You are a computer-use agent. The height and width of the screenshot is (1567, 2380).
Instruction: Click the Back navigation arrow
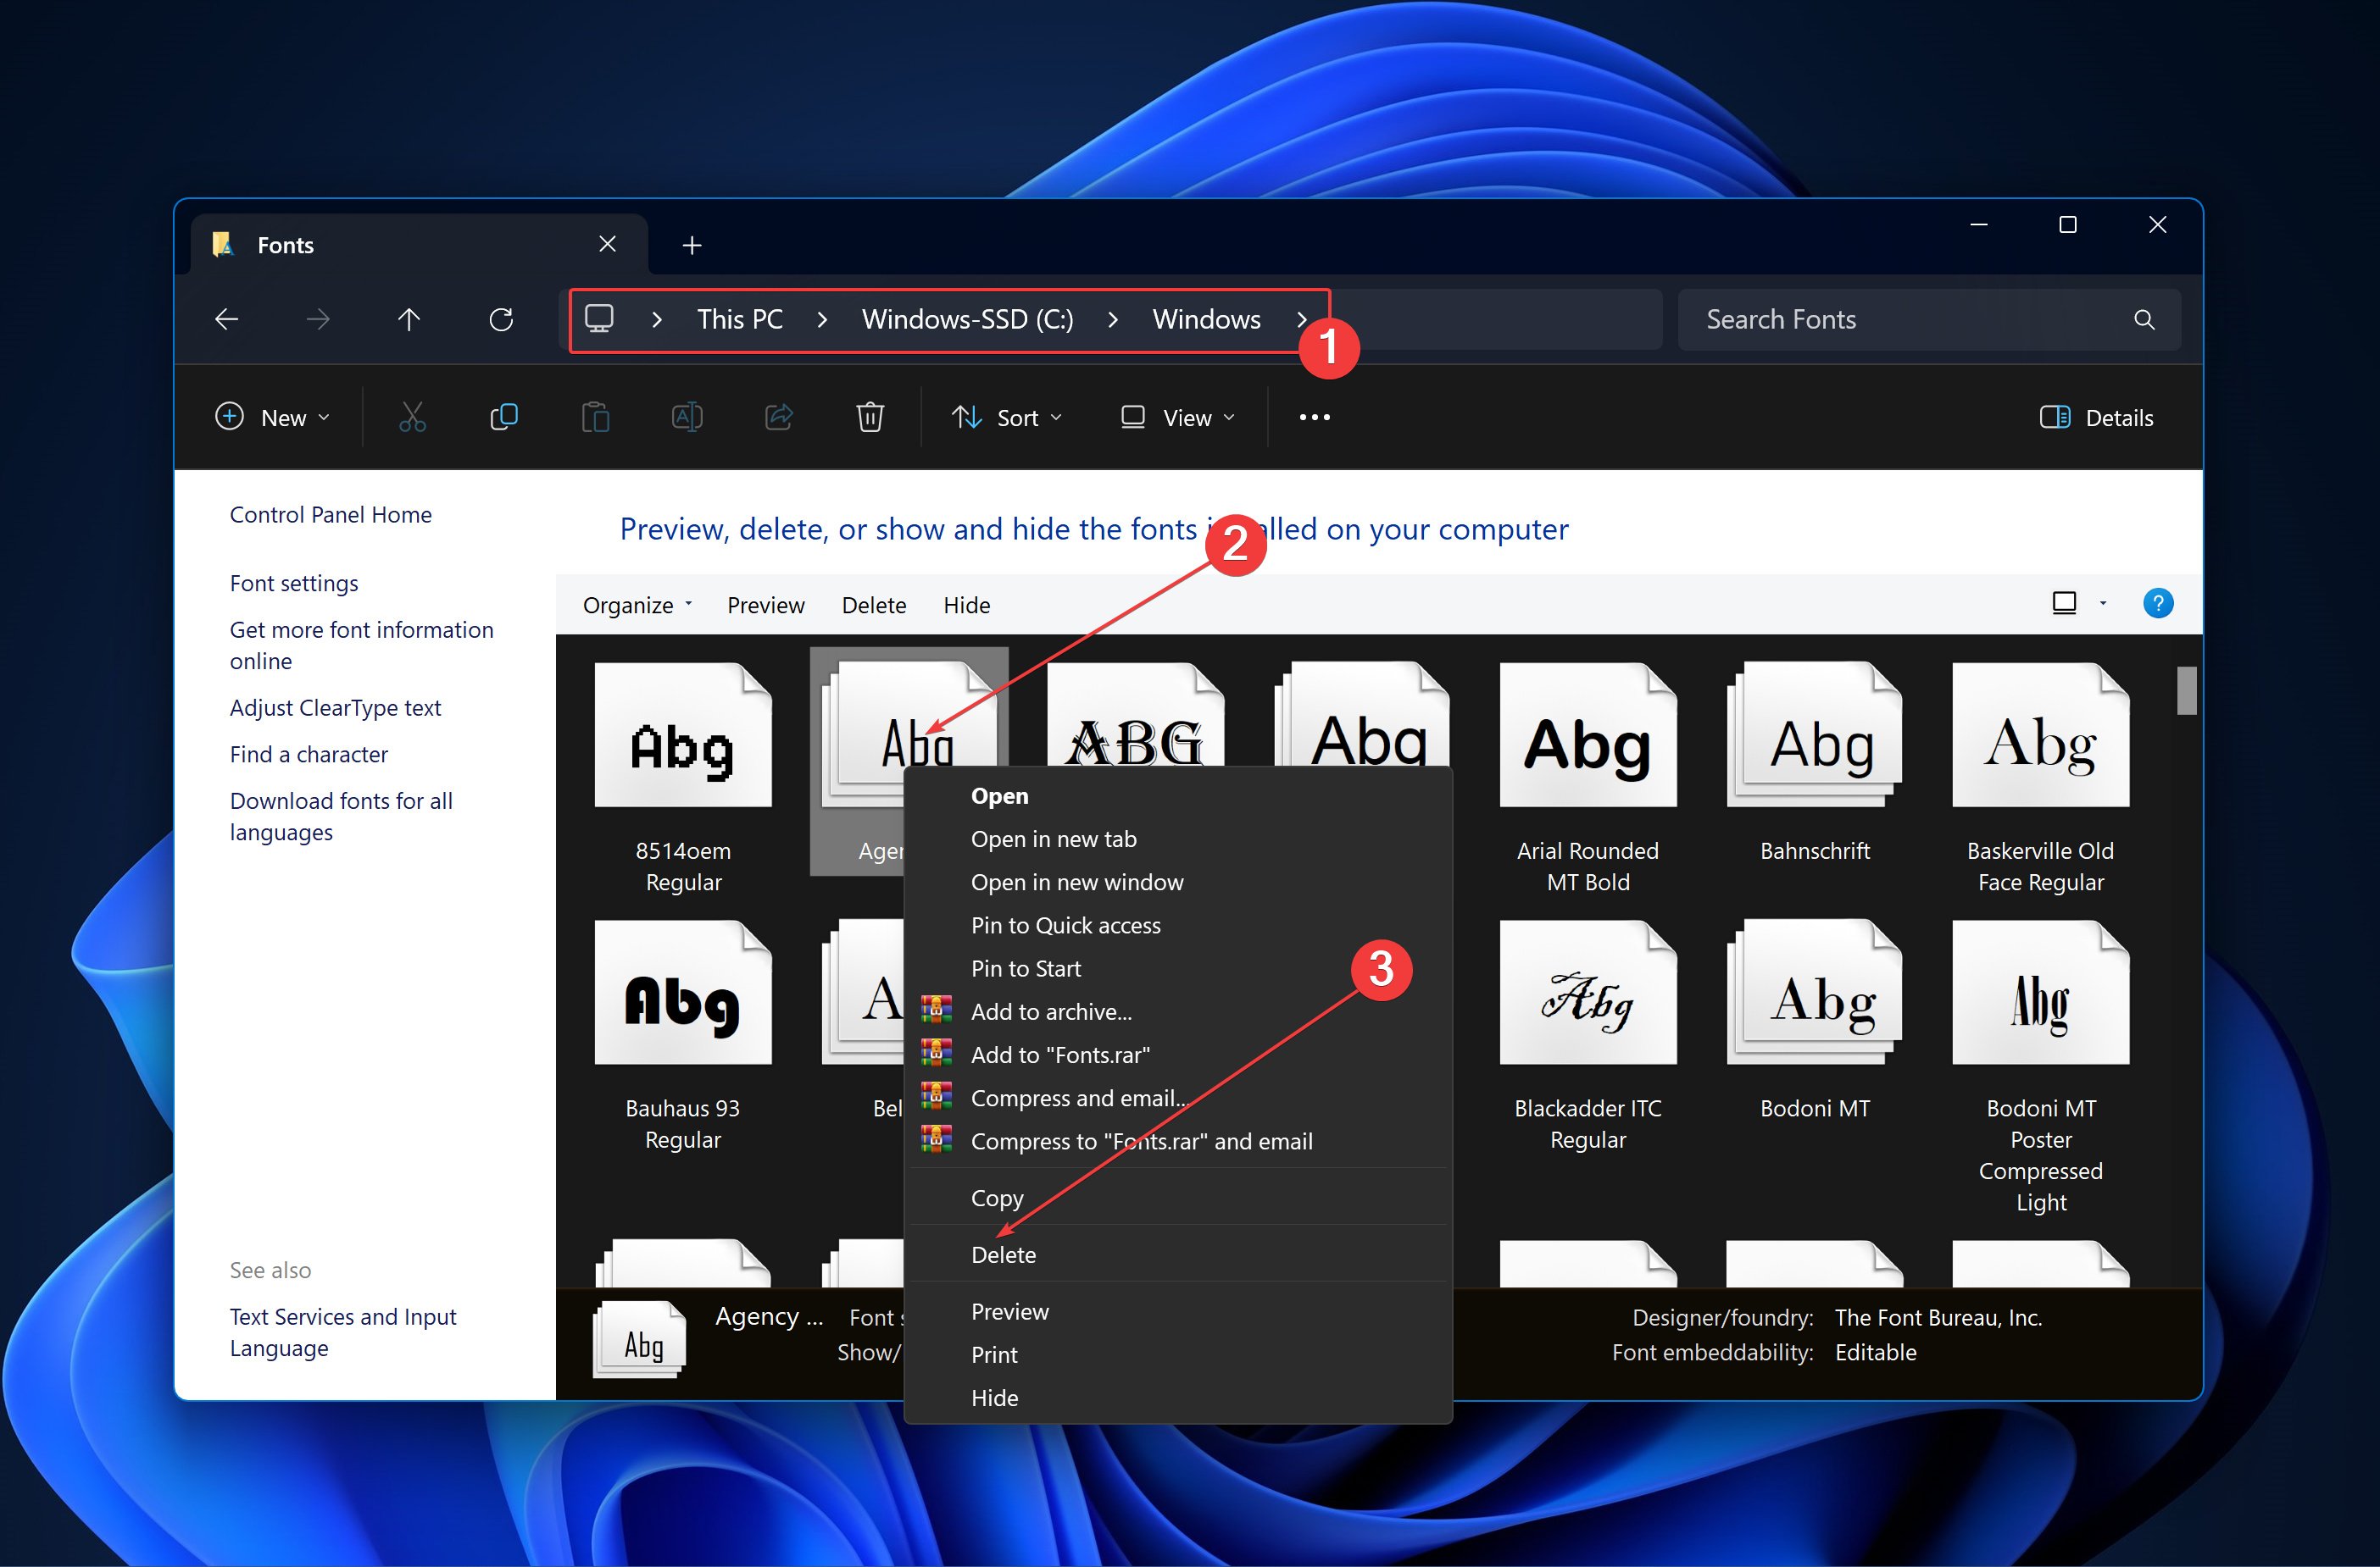pos(227,318)
